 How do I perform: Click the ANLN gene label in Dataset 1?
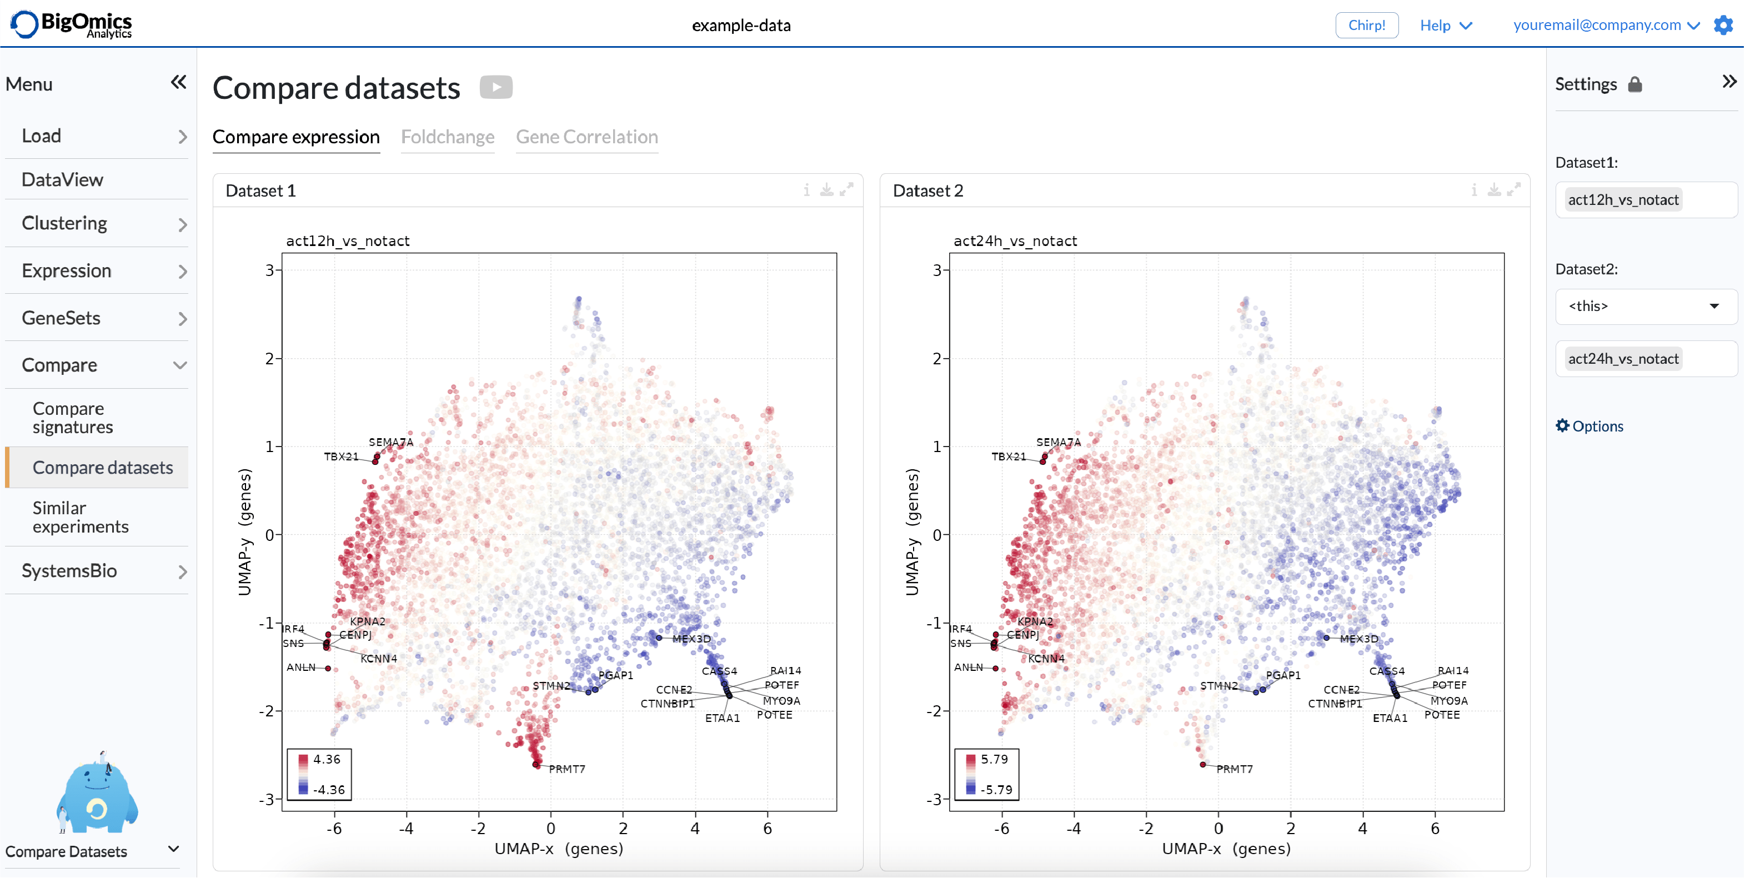[301, 668]
